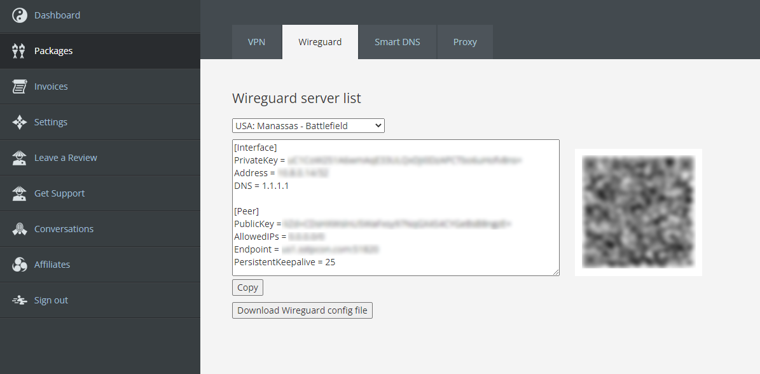Click the Affiliates fan icon
This screenshot has width=760, height=374.
pyautogui.click(x=19, y=265)
